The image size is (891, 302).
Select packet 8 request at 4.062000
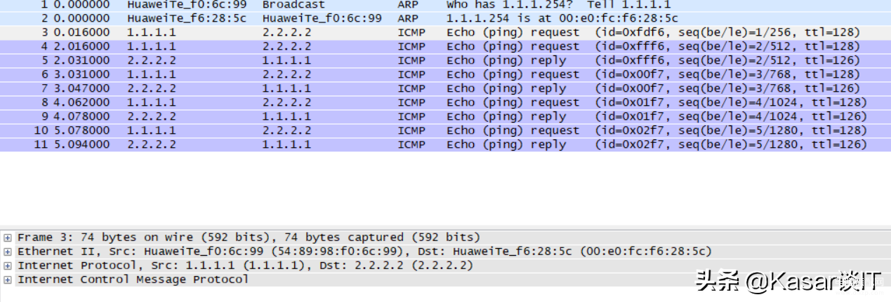tap(445, 102)
